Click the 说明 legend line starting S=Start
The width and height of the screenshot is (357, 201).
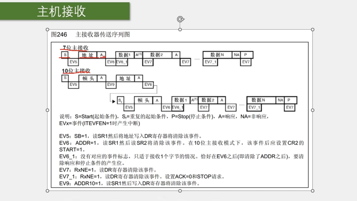tap(164, 117)
